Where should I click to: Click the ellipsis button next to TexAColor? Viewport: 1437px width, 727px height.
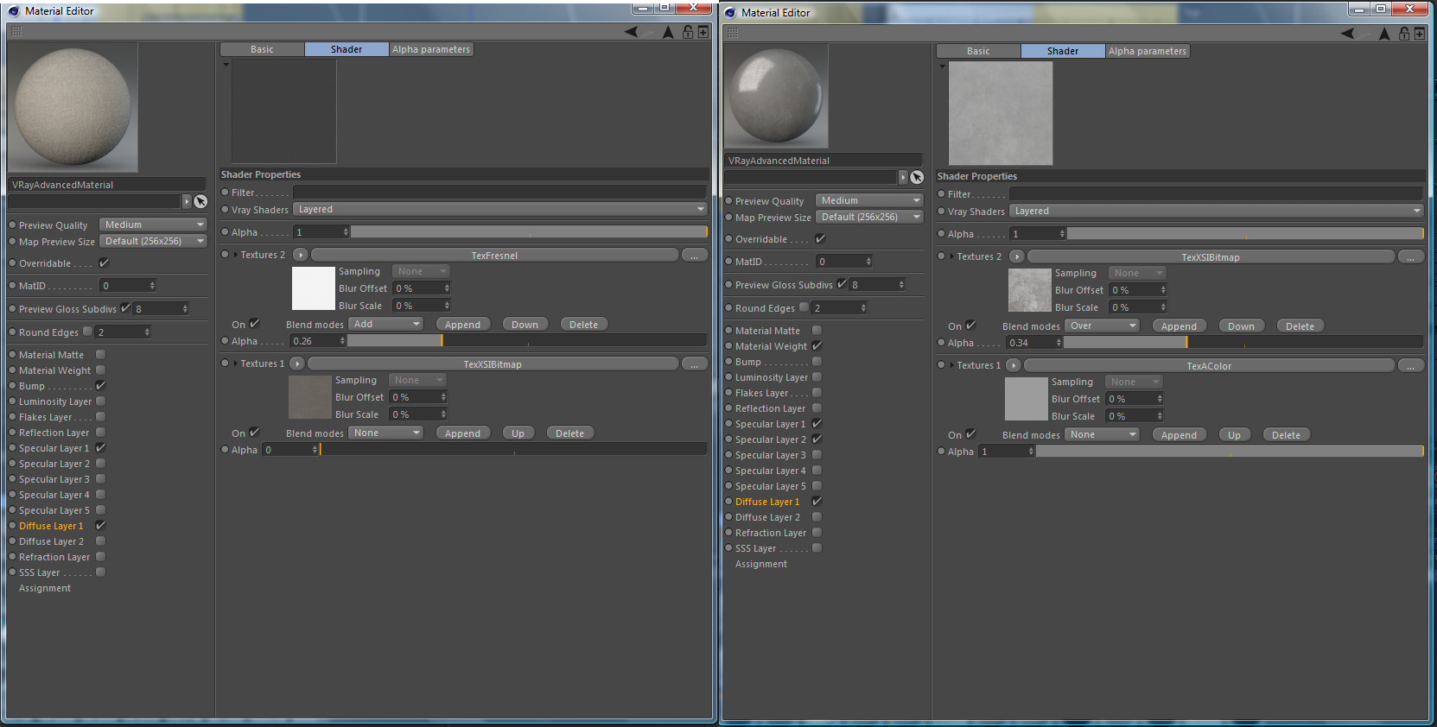(x=1410, y=366)
